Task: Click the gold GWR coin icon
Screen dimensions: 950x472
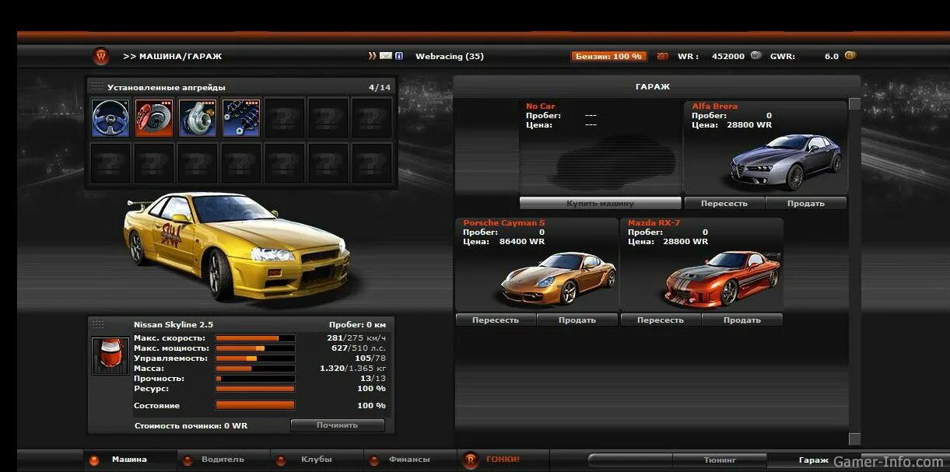Action: (850, 55)
